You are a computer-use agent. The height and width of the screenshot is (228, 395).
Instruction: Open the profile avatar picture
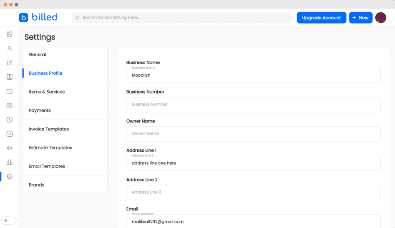click(381, 17)
